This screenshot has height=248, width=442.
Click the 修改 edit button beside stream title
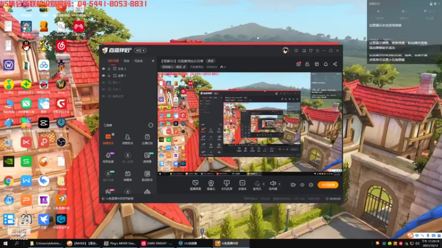point(211,61)
